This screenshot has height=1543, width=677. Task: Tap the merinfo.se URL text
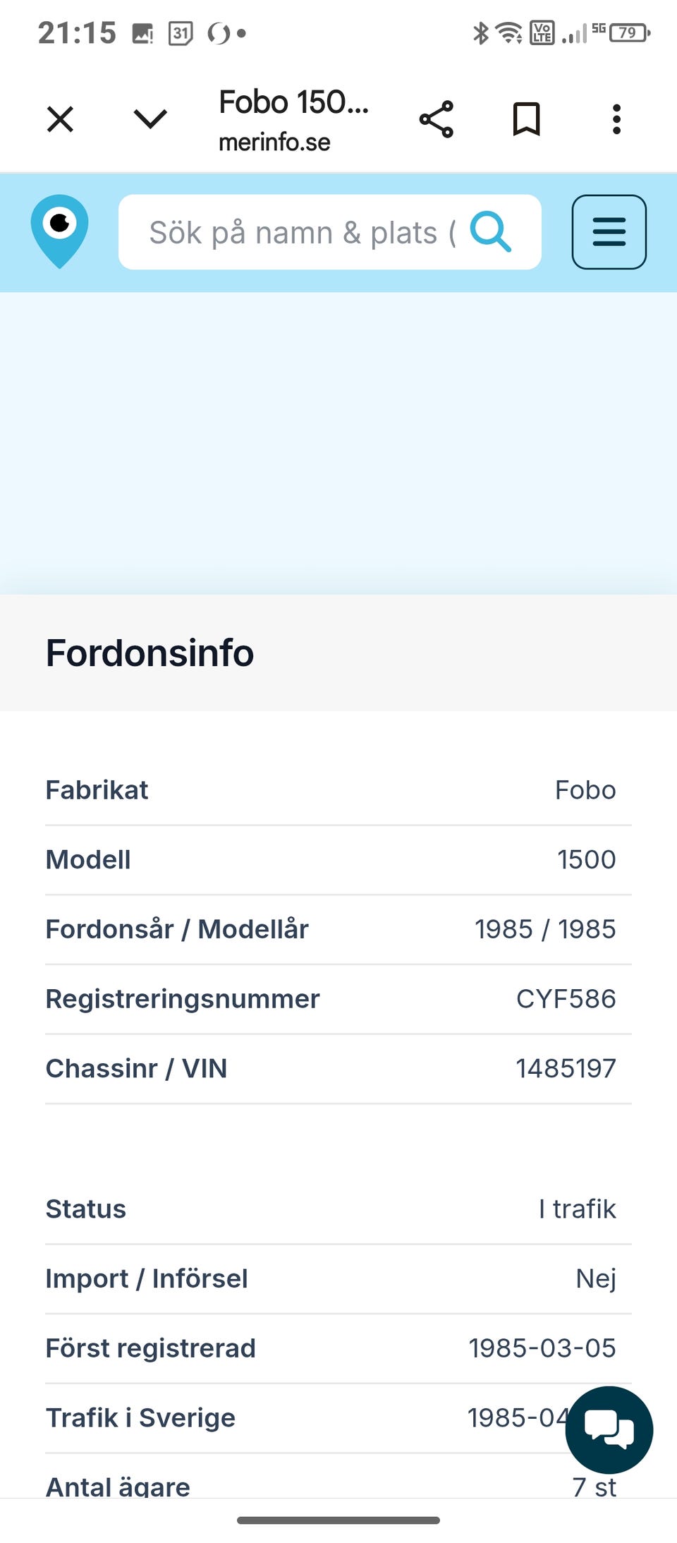[x=274, y=143]
